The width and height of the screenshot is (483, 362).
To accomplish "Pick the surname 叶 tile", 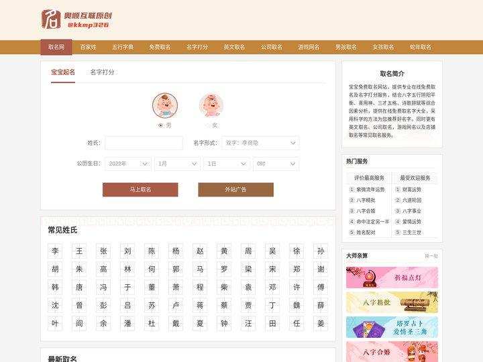I will pyautogui.click(x=55, y=323).
